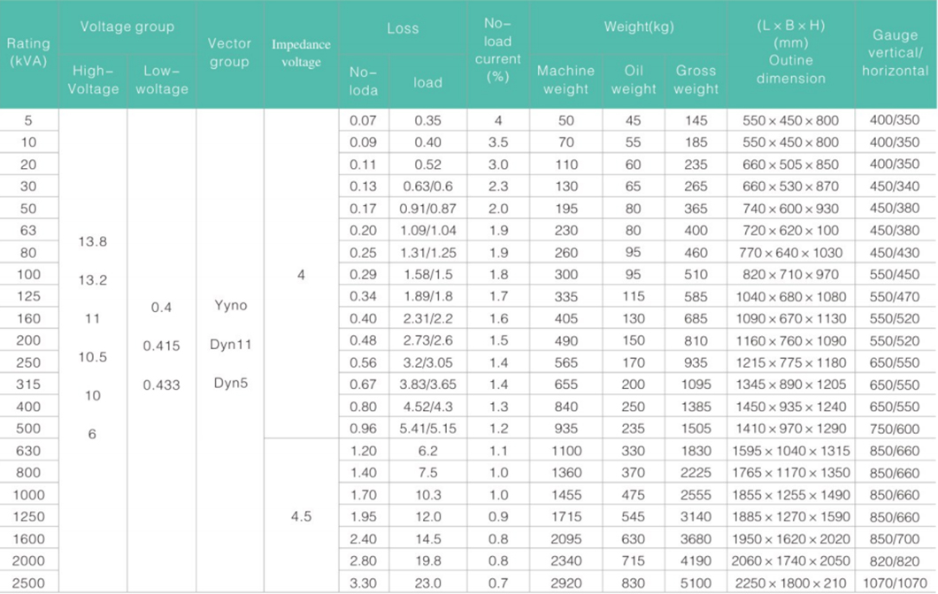Select the "Vector group" column header
The width and height of the screenshot is (938, 594).
230,52
